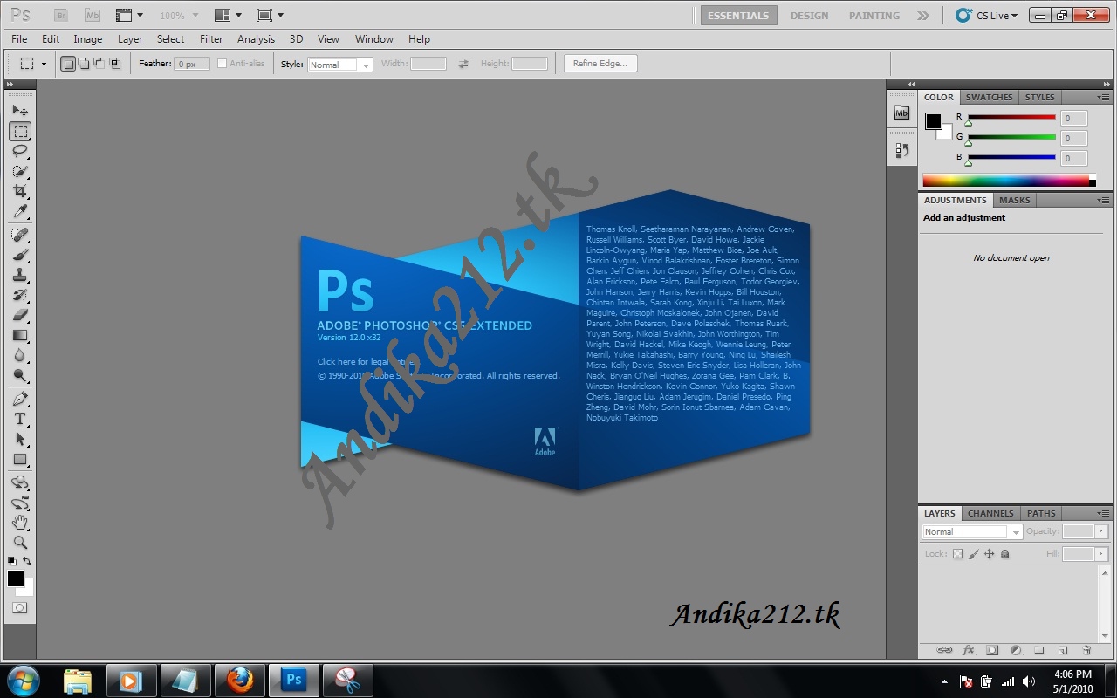Open the Screen Mode dropdown

270,16
